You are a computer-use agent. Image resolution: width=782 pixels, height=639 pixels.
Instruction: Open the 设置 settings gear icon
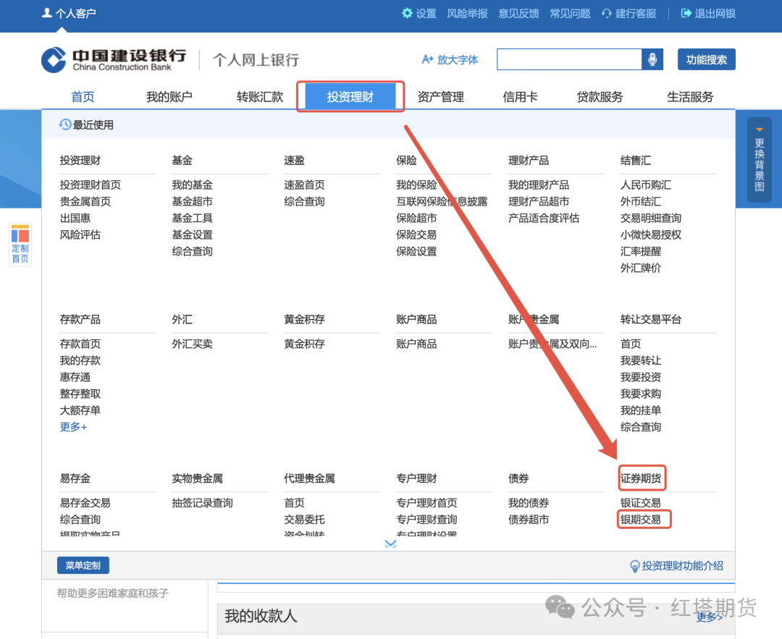point(407,13)
